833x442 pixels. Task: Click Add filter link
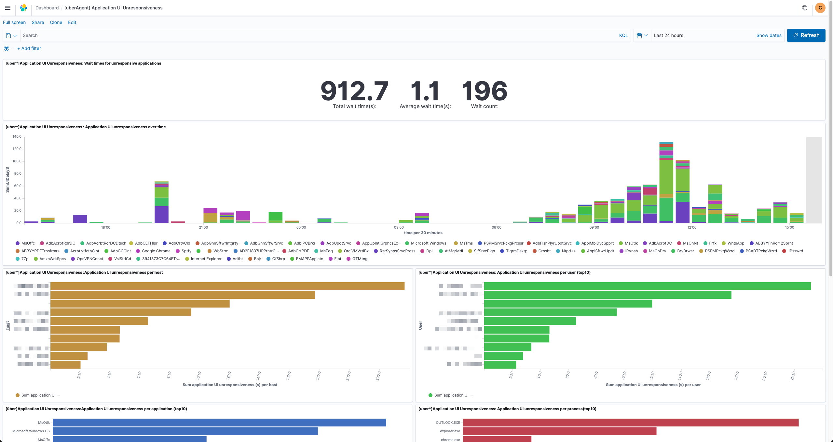pos(29,48)
